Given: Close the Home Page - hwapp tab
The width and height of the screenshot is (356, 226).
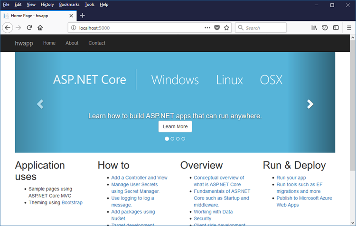Looking at the screenshot, I should tap(71, 16).
